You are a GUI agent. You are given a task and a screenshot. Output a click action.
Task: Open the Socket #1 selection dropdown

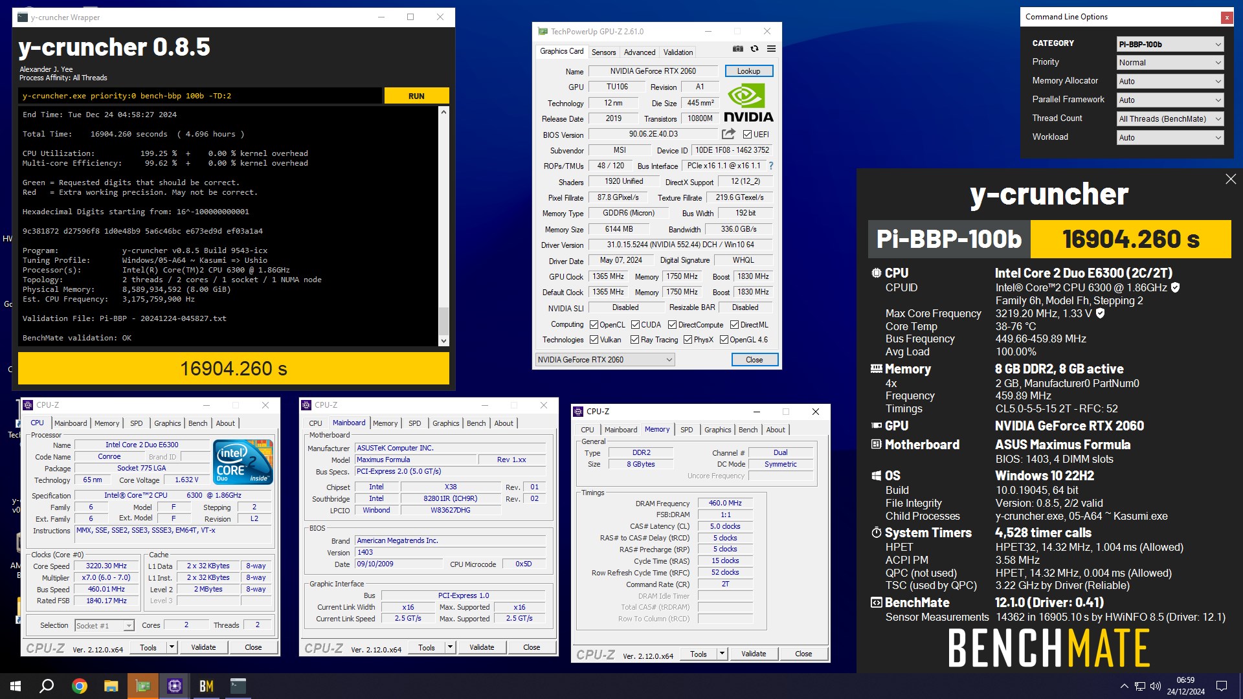coord(104,625)
